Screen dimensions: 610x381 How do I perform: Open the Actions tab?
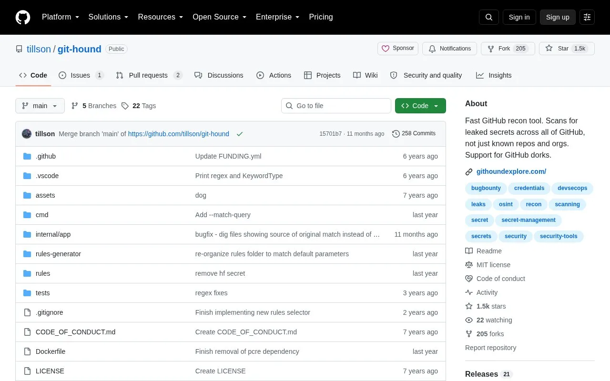coord(274,75)
